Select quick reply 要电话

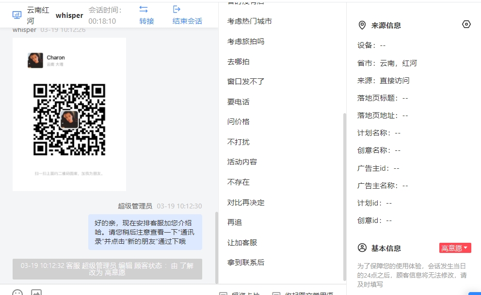point(239,102)
